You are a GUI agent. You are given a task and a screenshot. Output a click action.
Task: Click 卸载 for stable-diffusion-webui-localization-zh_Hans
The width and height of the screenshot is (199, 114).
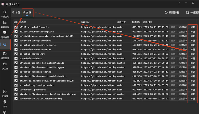coord(193,94)
